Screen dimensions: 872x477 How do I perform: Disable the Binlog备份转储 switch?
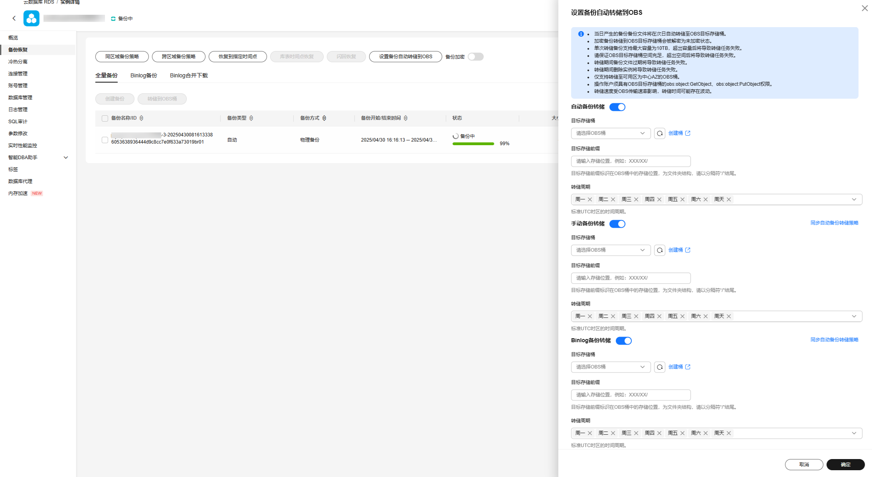pyautogui.click(x=623, y=341)
